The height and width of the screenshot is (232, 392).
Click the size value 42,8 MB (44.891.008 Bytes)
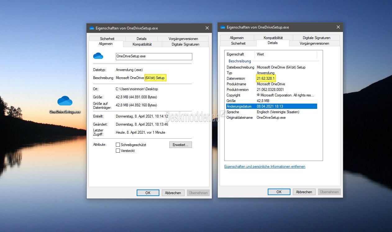[136, 97]
